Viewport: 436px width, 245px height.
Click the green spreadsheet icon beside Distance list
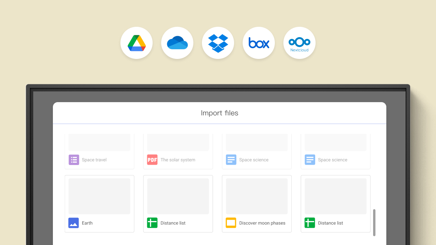coord(152,223)
